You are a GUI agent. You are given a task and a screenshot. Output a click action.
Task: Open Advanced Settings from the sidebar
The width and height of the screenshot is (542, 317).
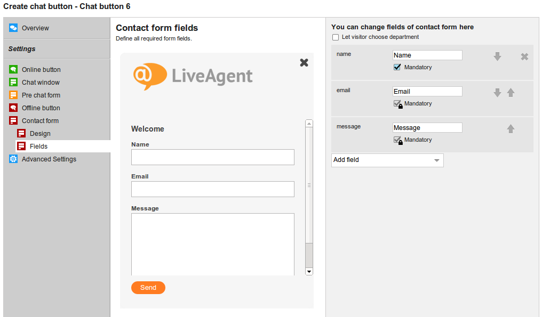(x=49, y=159)
